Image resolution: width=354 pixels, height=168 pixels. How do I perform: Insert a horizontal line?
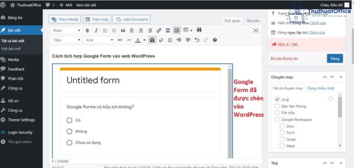[129, 40]
